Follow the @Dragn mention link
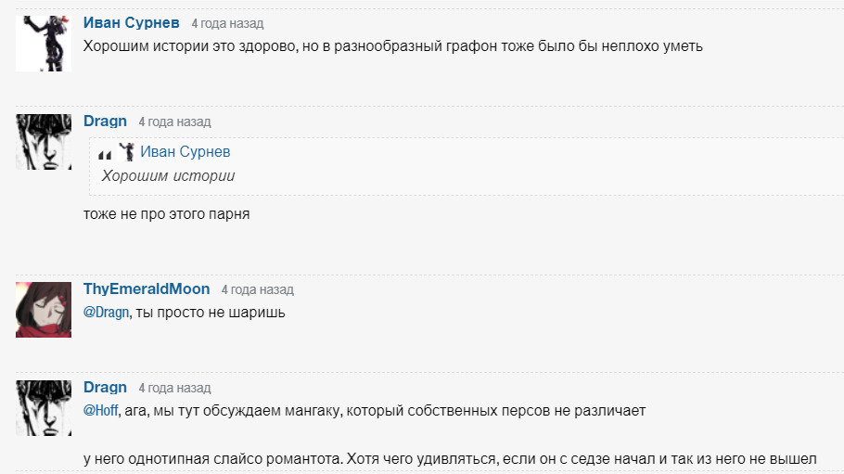Image resolution: width=844 pixels, height=474 pixels. (x=107, y=313)
